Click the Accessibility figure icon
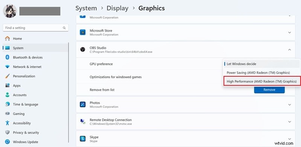 [7, 123]
